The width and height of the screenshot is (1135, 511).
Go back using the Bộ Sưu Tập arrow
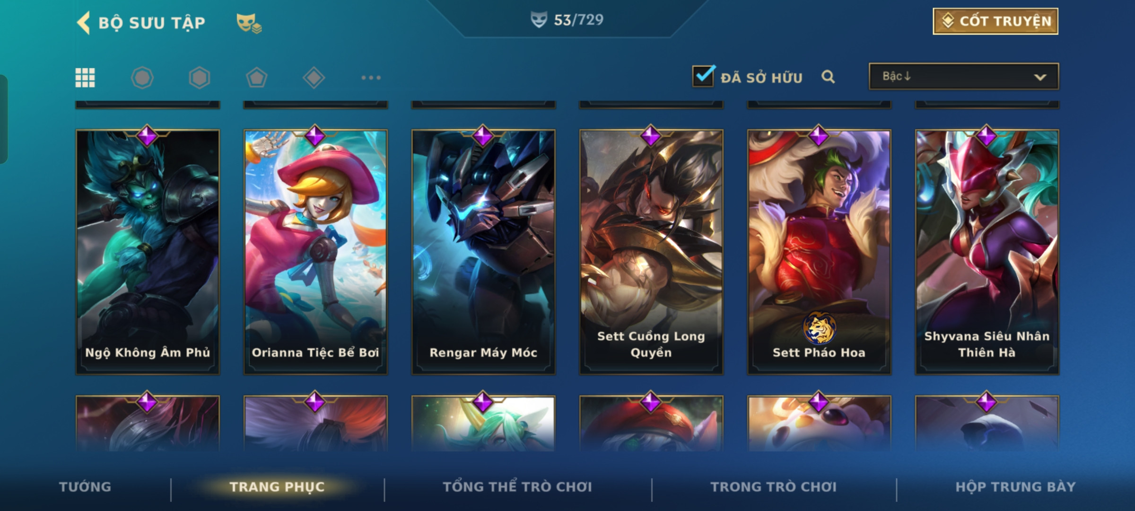pos(83,23)
